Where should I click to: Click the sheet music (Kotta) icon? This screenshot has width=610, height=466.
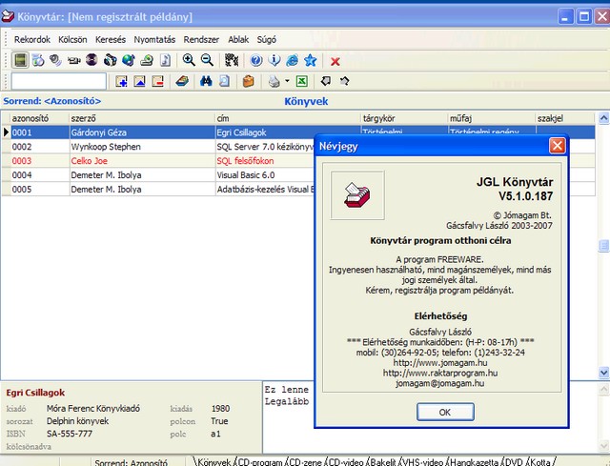click(165, 60)
